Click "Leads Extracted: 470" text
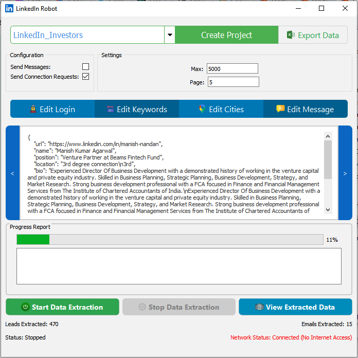Screen dimensions: 358x358 click(32, 324)
